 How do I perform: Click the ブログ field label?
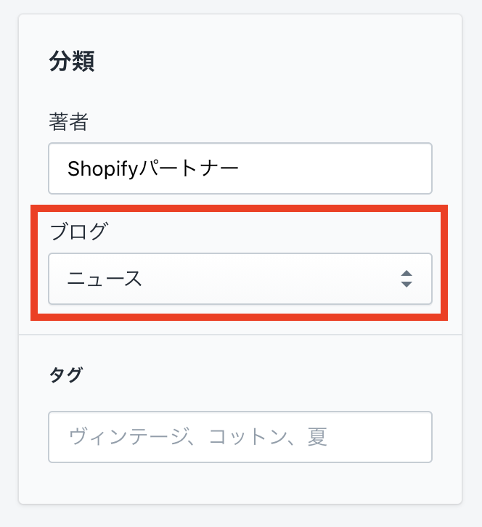pyautogui.click(x=78, y=232)
